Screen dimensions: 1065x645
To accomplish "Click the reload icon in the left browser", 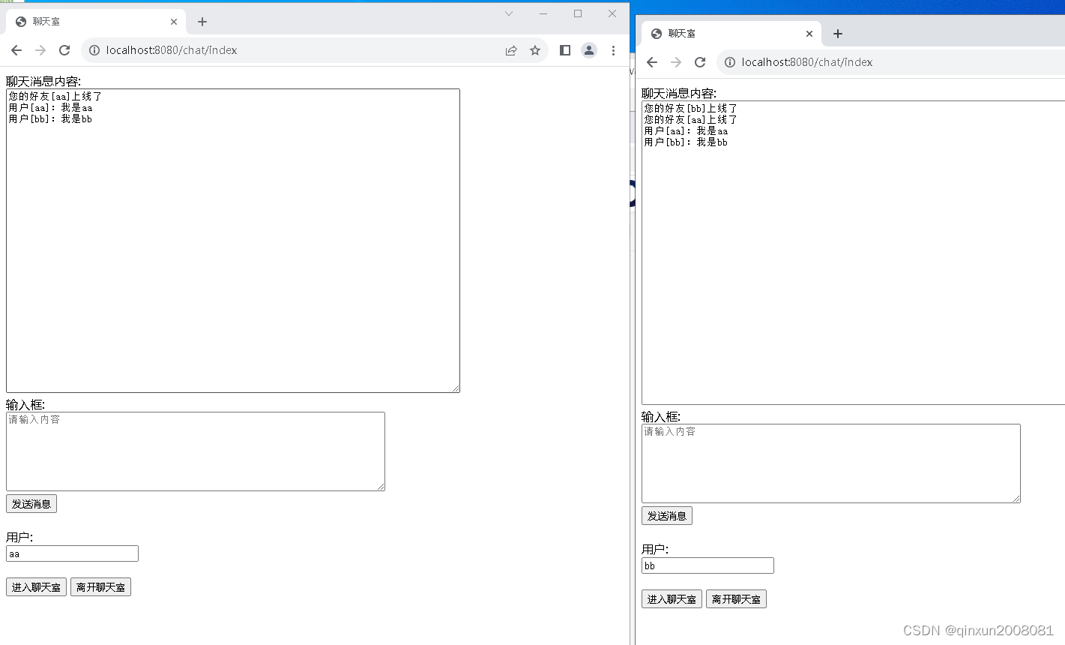I will (64, 50).
